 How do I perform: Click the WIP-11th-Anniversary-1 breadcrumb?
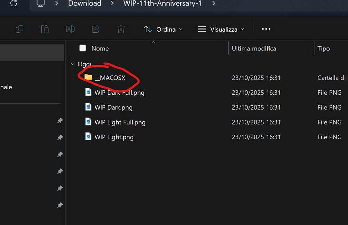click(163, 3)
